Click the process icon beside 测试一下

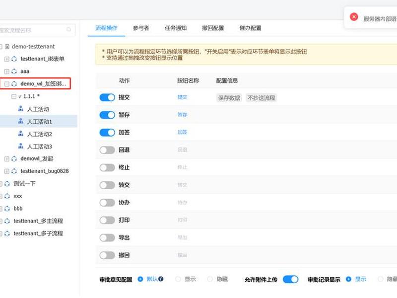tap(7, 183)
